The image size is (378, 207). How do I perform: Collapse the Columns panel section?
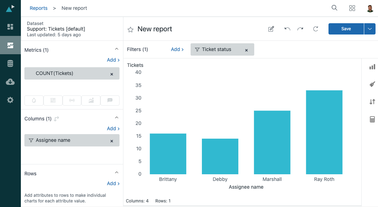117,118
